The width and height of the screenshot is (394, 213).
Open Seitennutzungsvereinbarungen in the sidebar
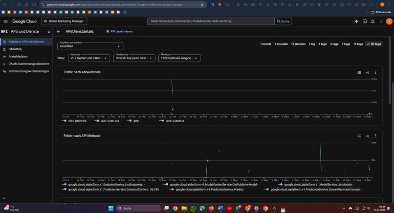[26, 71]
